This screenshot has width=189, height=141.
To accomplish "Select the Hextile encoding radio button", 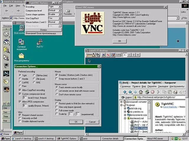I will 20,79.
